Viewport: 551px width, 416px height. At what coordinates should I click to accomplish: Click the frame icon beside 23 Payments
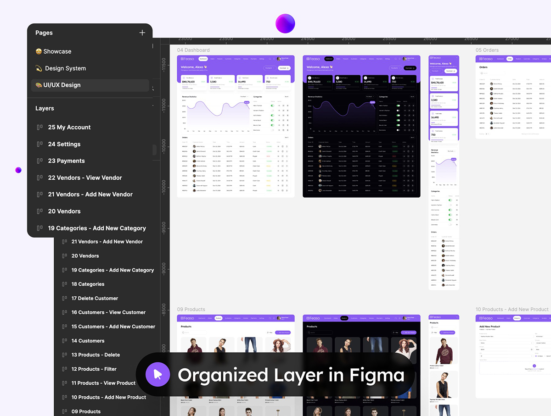coord(39,161)
